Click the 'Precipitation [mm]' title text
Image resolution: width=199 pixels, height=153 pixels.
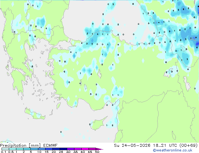click(20, 146)
